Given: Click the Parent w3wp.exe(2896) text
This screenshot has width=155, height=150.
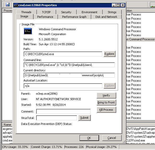Looking at the screenshot, I should coord(47,94).
